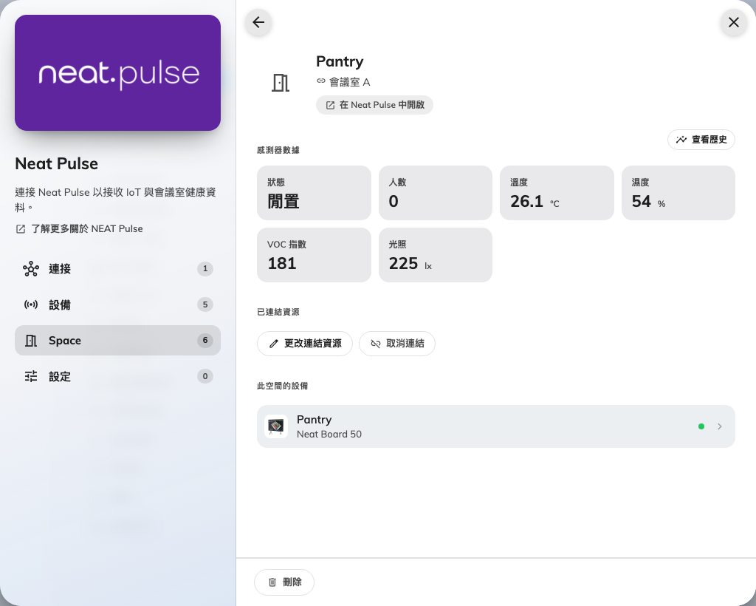Click 查看歷史 to view sensor history

pyautogui.click(x=701, y=140)
